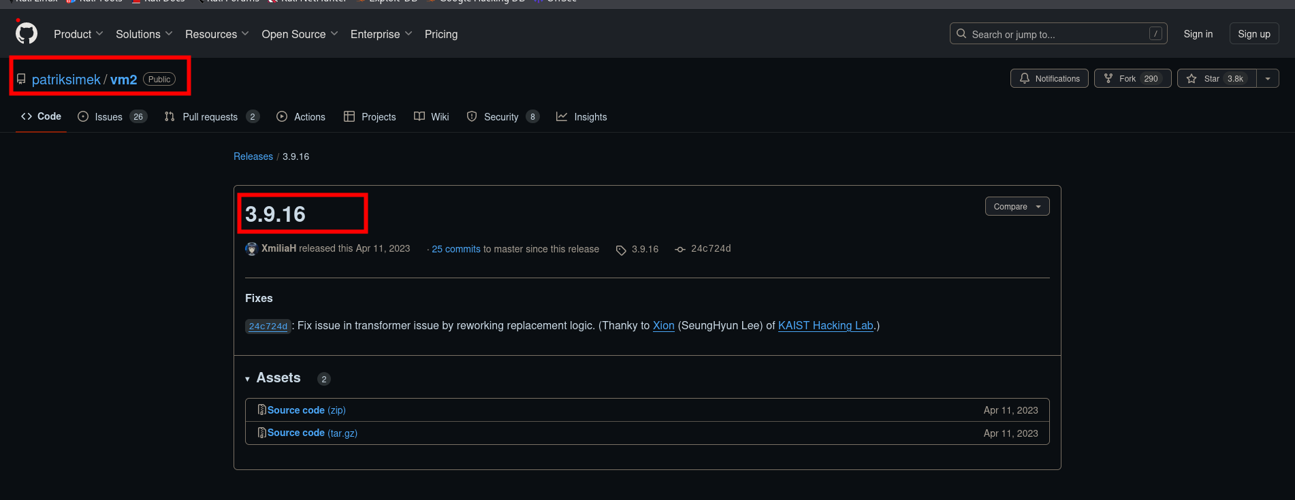1295x500 pixels.
Task: Click the Releases breadcrumb link
Action: tap(253, 156)
